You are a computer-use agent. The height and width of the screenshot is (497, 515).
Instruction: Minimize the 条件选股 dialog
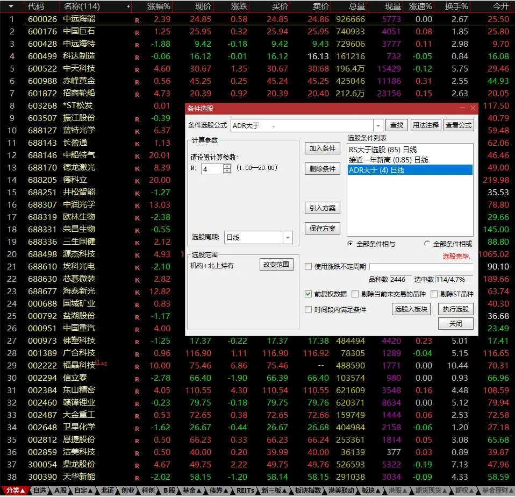point(462,108)
